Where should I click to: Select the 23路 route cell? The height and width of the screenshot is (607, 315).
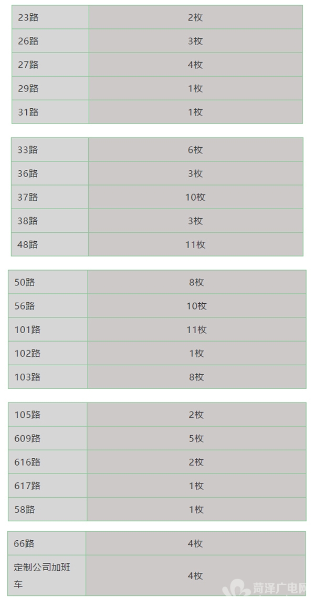tap(28, 17)
